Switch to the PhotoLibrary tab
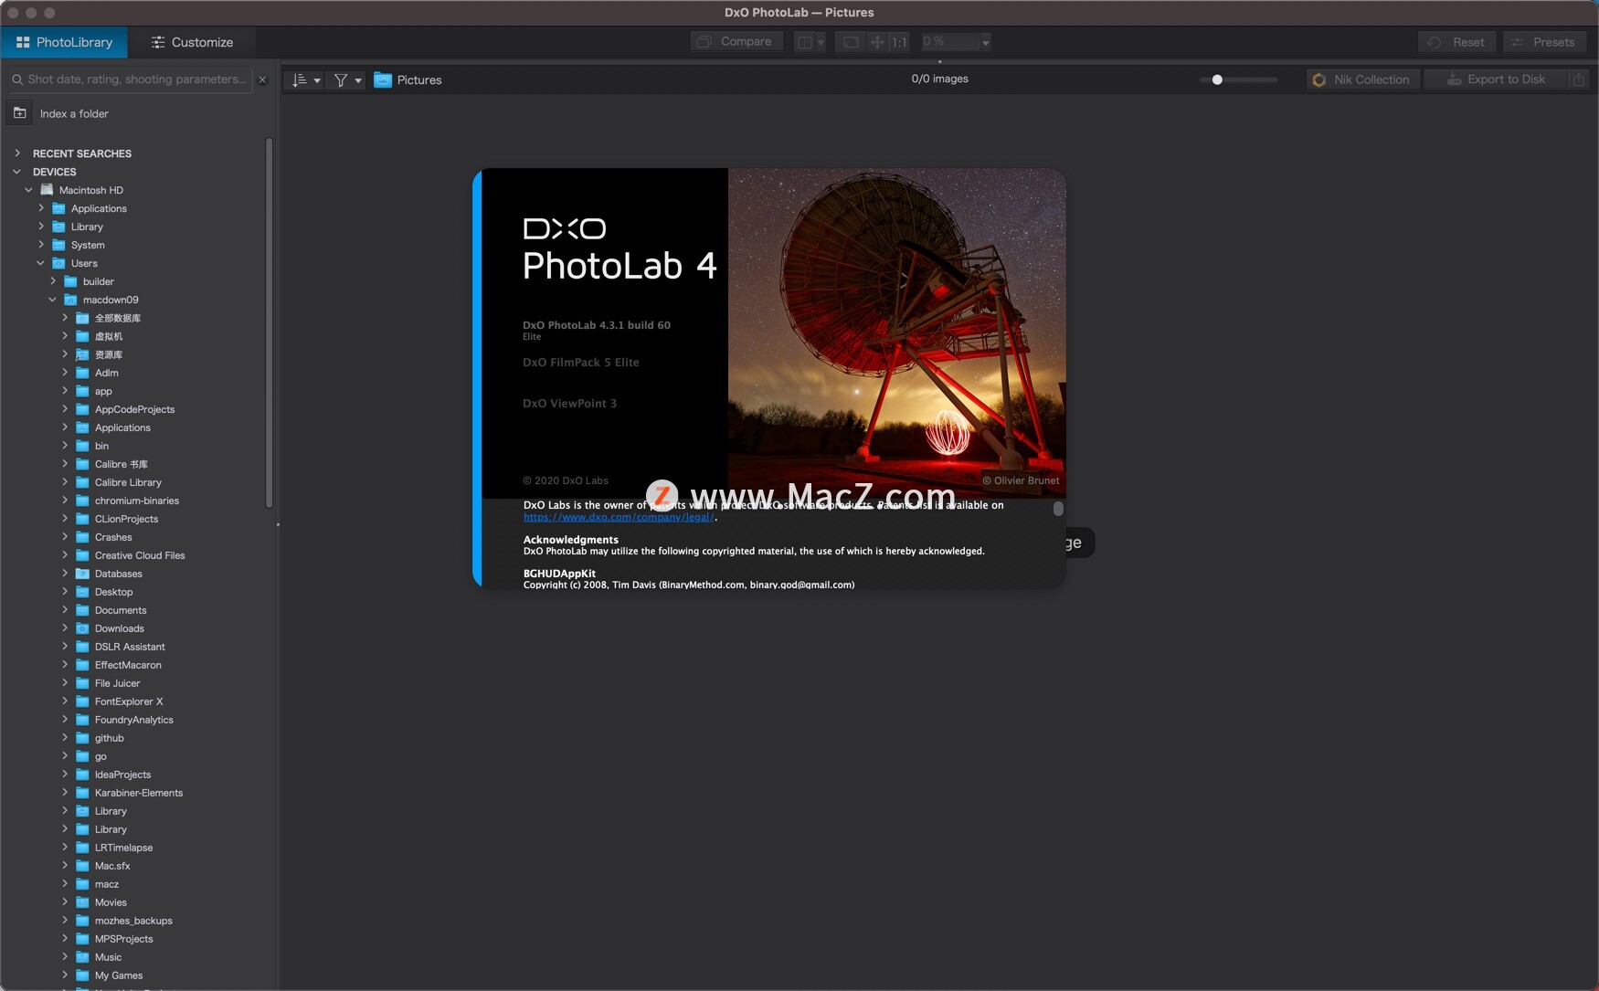 click(x=64, y=42)
